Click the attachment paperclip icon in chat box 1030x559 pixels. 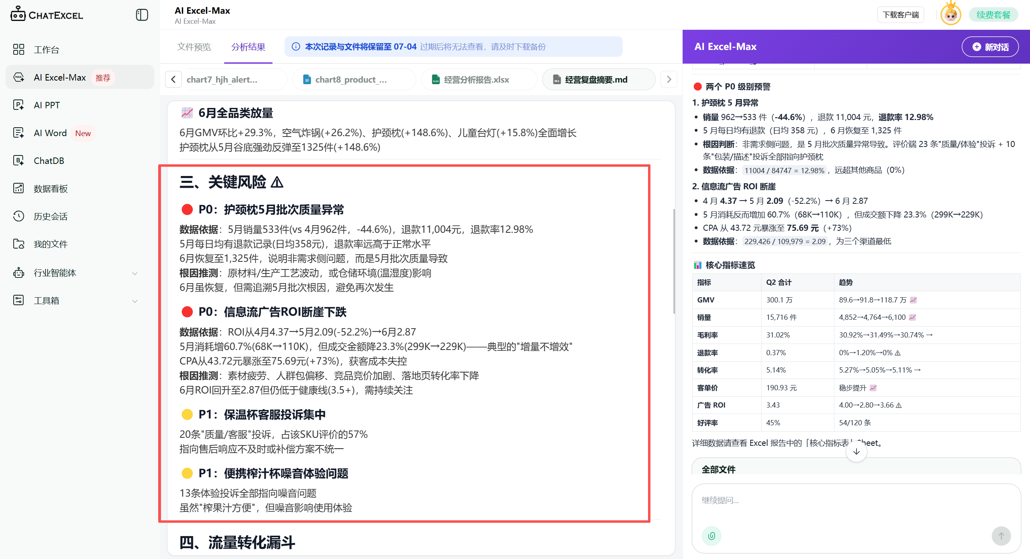[712, 536]
